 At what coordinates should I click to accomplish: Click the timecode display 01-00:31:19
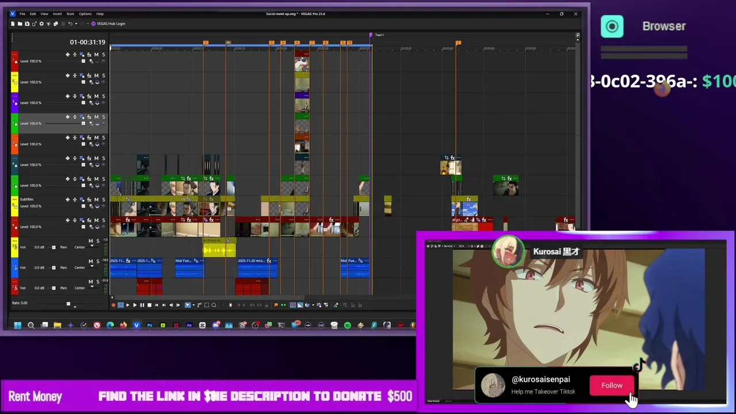(x=87, y=42)
